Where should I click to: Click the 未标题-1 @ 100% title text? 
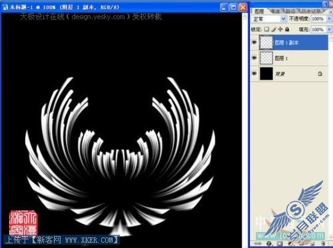33,7
